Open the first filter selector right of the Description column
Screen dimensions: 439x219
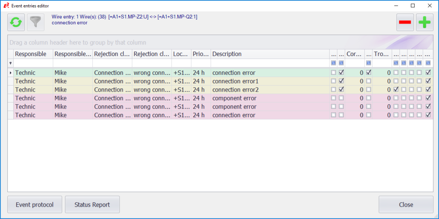pyautogui.click(x=334, y=63)
